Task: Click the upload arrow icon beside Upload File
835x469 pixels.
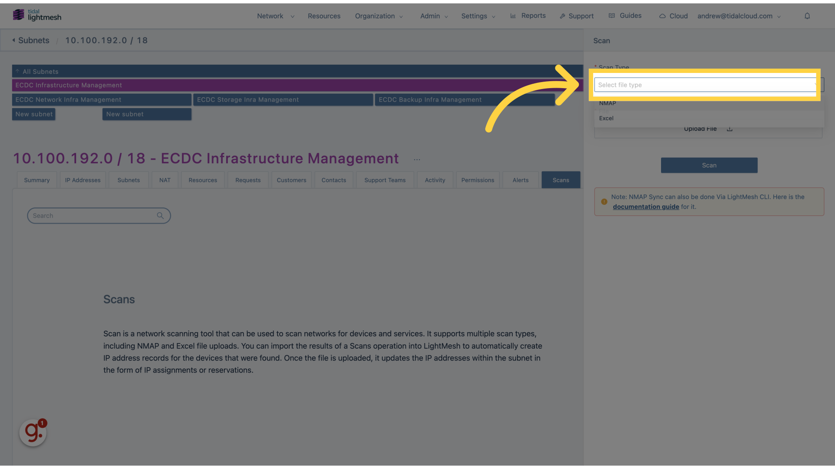Action: click(730, 129)
